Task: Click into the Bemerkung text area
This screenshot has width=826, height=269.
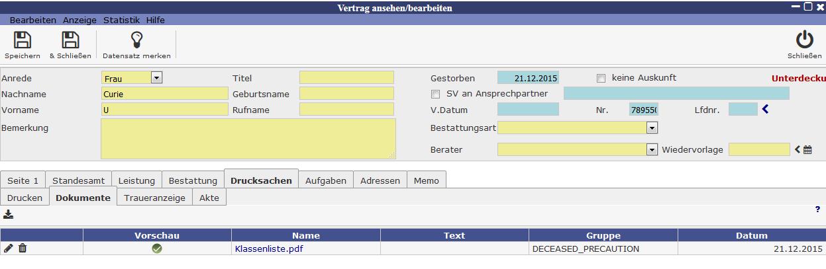Action: 248,139
